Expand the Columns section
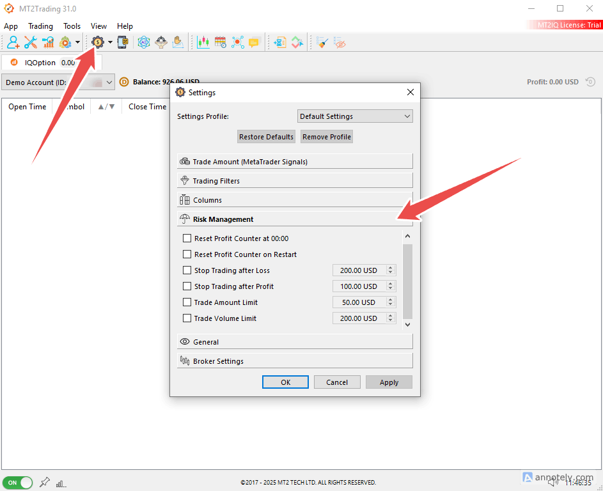This screenshot has width=603, height=491. [295, 200]
